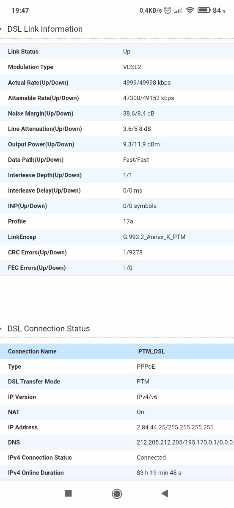Tap the CRC Errors 1/9278 value

[x=134, y=252]
